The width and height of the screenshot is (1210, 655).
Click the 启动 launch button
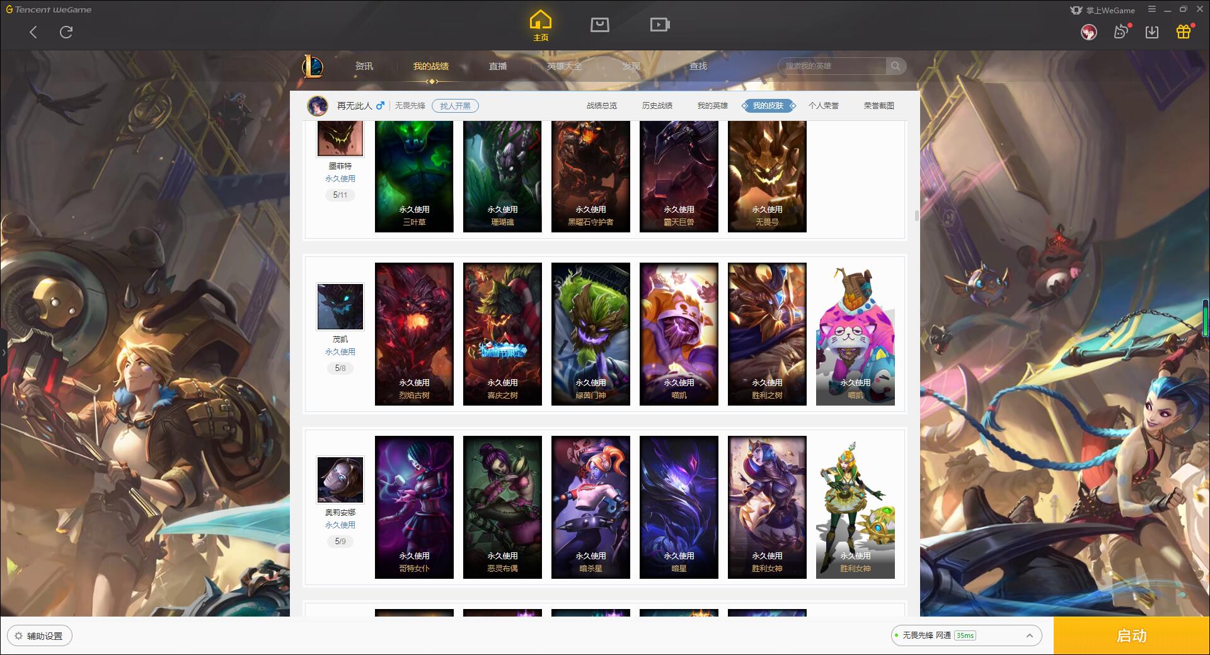click(1131, 635)
